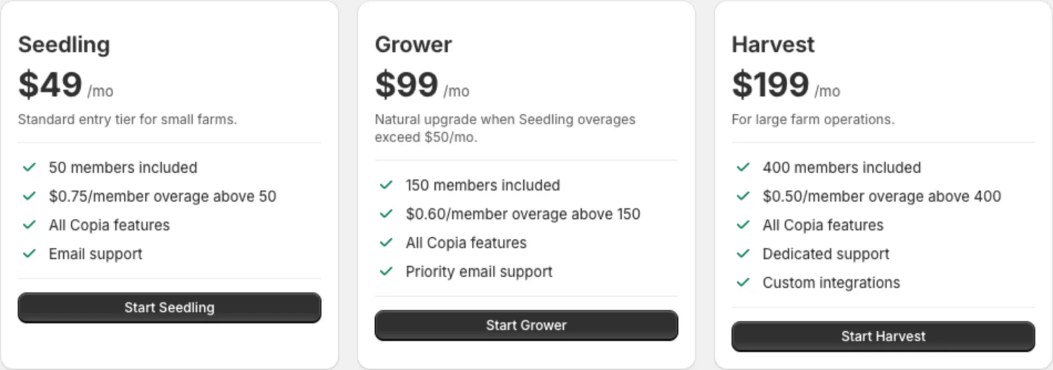1053x370 pixels.
Task: Click checkmark beside $0.75/member overage
Action: [29, 197]
